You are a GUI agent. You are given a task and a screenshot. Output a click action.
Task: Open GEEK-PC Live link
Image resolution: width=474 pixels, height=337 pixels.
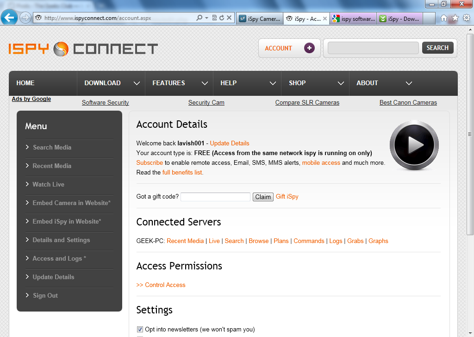(x=214, y=241)
